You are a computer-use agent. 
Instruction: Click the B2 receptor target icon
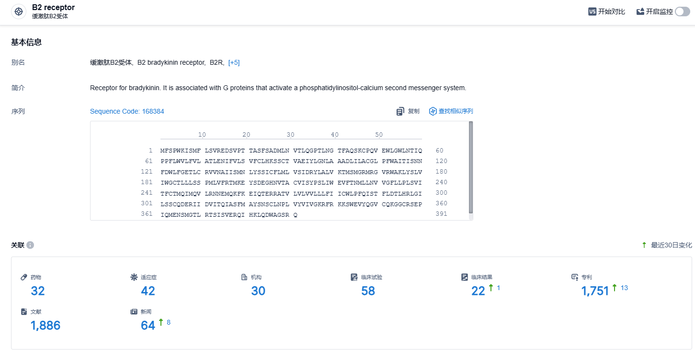(x=19, y=12)
